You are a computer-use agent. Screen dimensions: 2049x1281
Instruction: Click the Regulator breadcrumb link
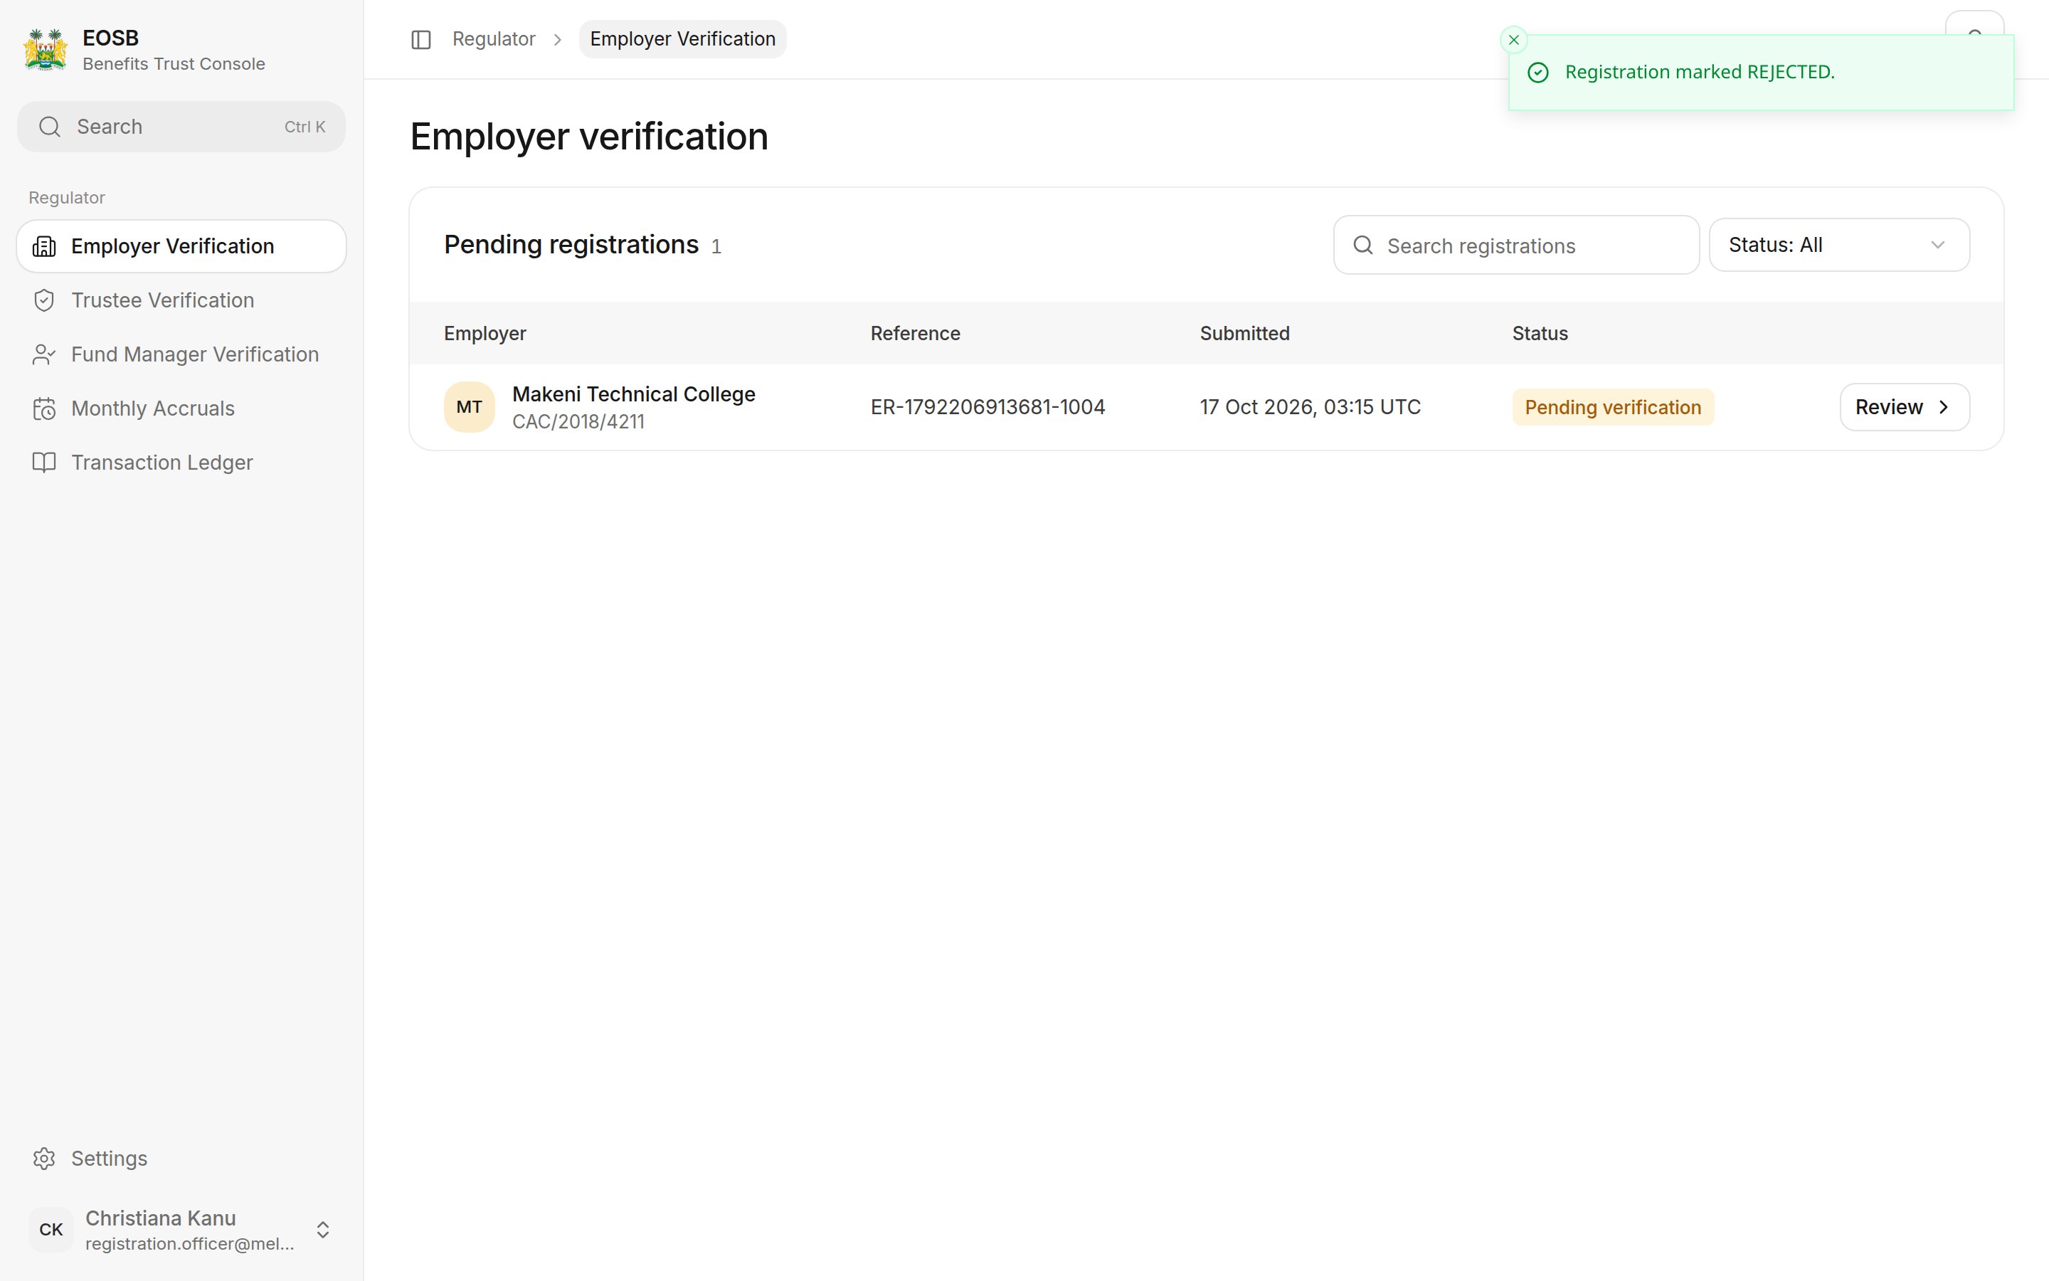click(x=494, y=39)
